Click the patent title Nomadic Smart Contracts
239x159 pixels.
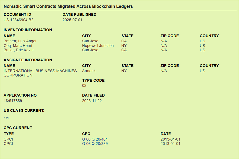tap(68, 7)
